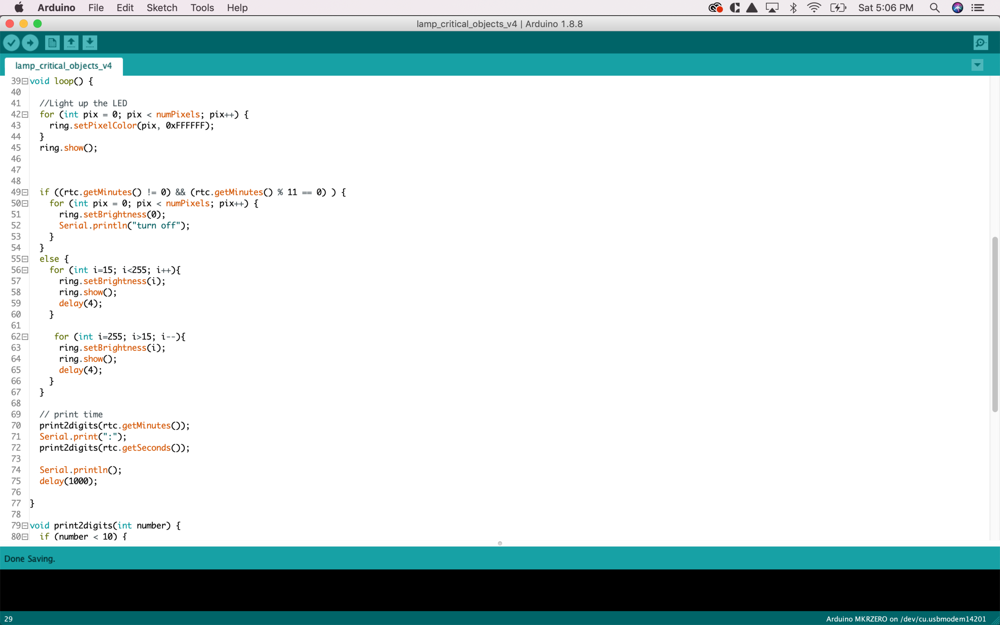Collapse the else block fold at line 55
1000x625 pixels.
pos(25,259)
